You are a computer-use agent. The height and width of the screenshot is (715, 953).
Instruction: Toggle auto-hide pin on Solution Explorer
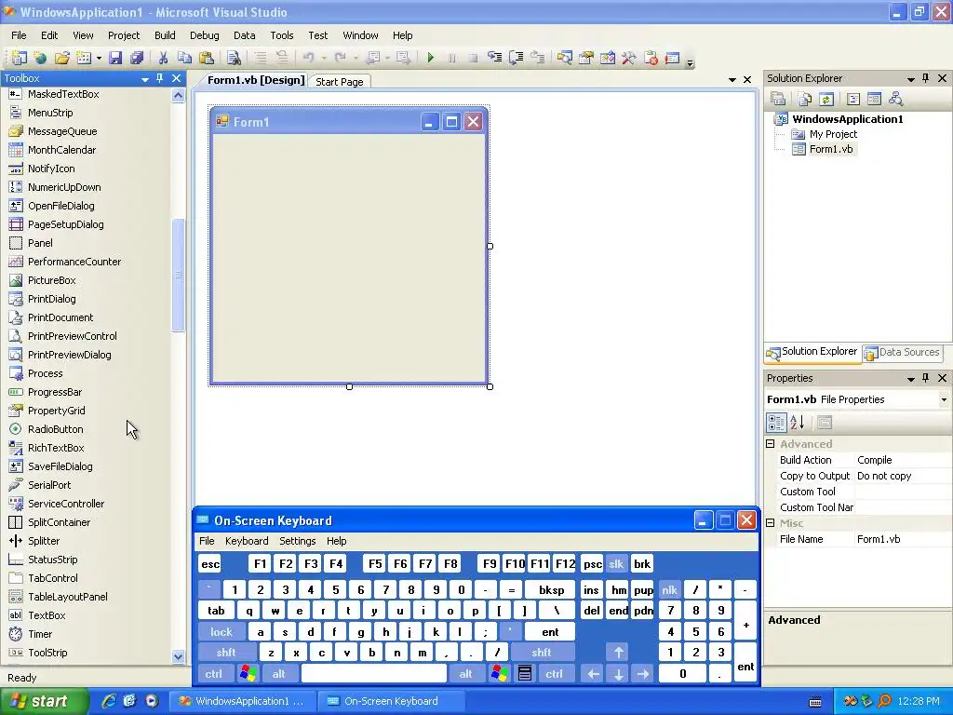926,78
